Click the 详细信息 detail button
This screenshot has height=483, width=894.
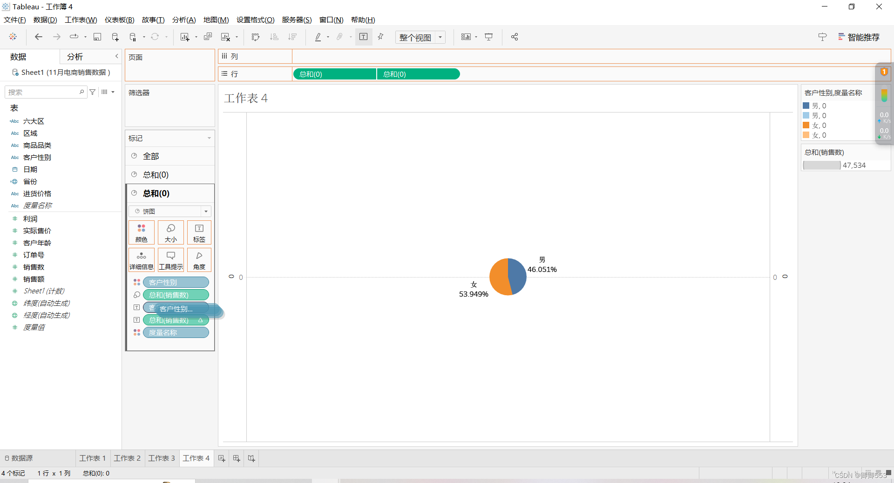(x=142, y=260)
